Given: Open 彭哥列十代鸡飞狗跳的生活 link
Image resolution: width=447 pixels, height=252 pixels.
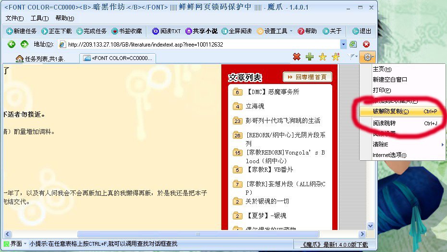Looking at the screenshot, I should [x=283, y=120].
